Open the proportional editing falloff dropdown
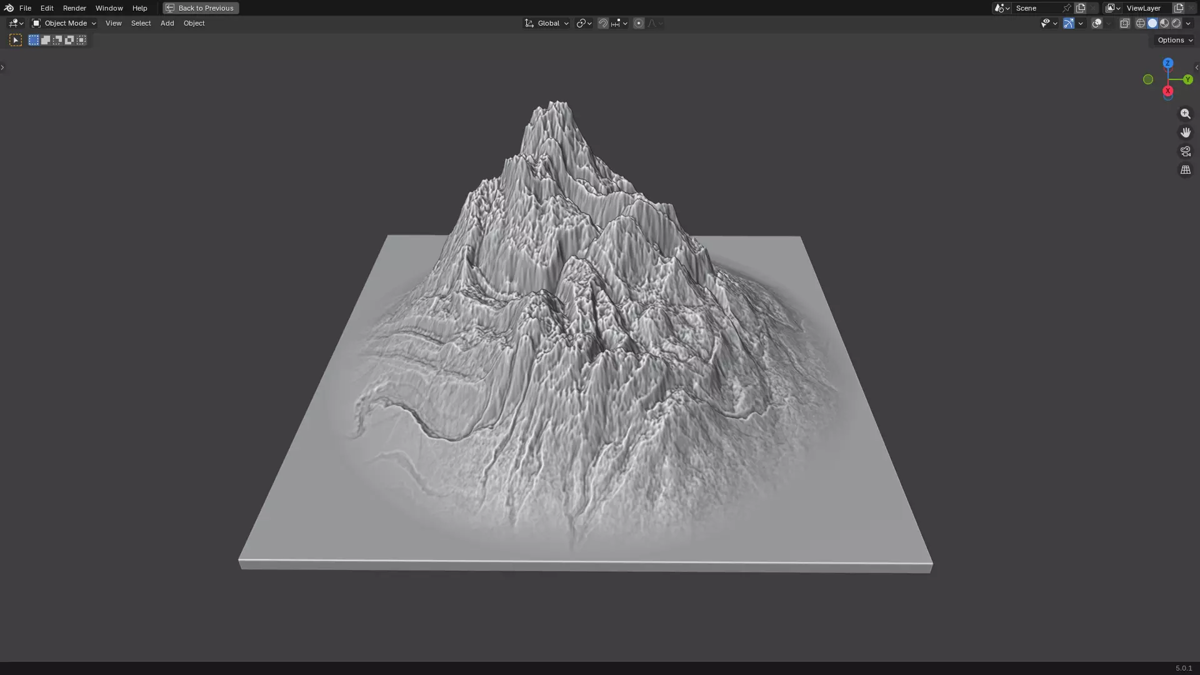 (655, 23)
